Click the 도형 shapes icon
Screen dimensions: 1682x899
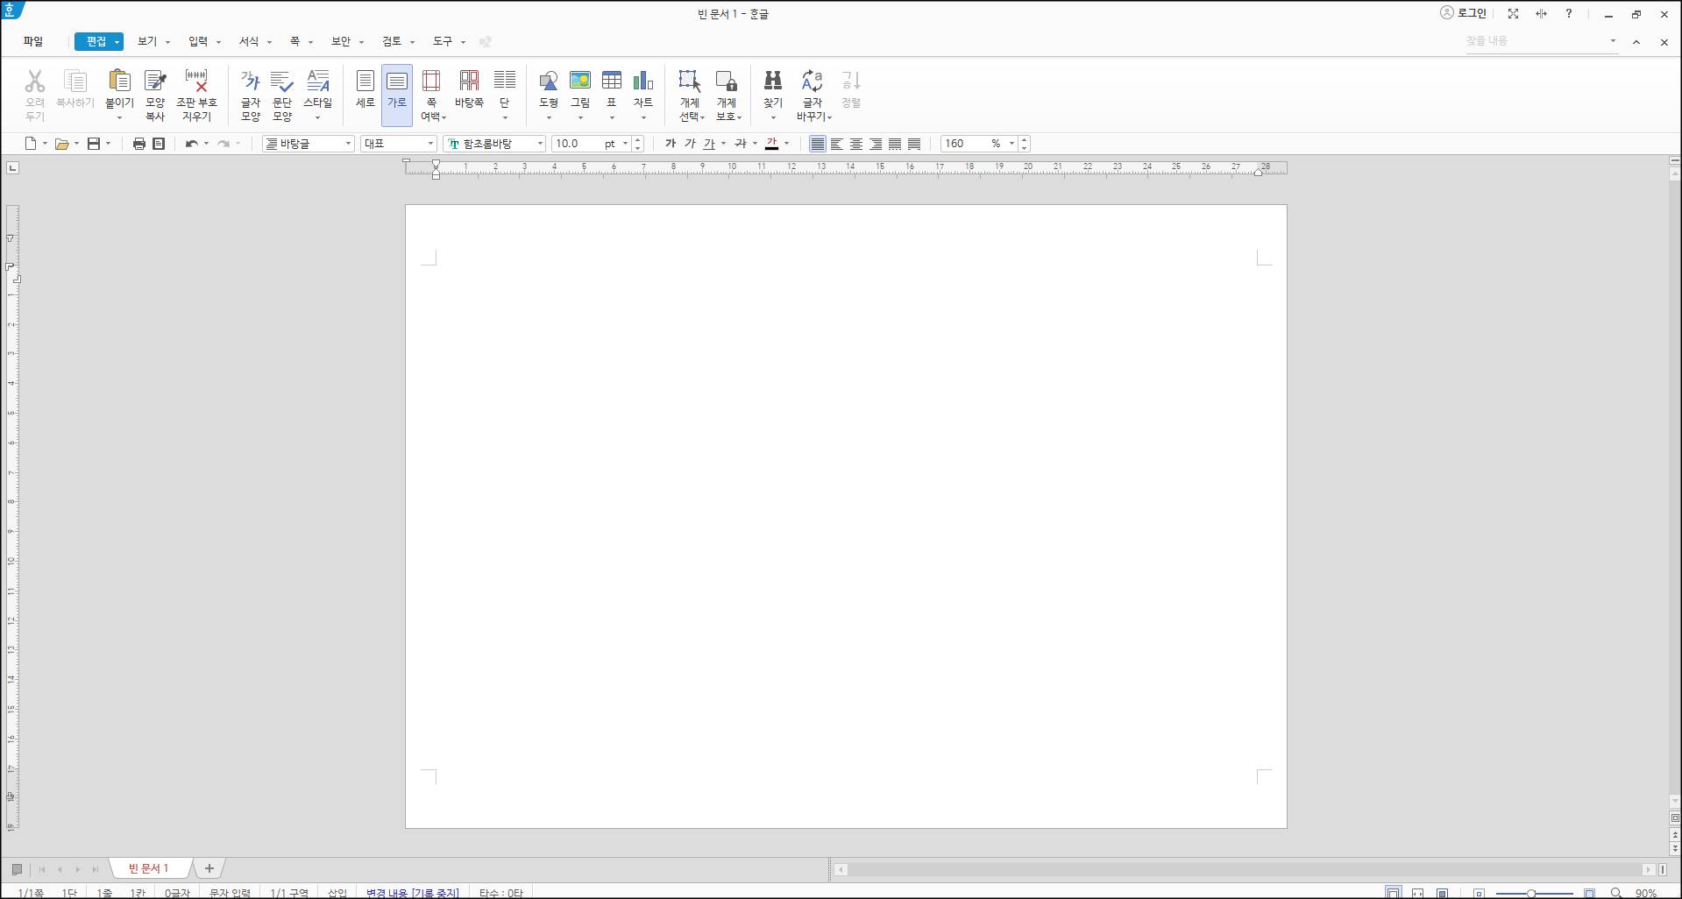(x=549, y=81)
